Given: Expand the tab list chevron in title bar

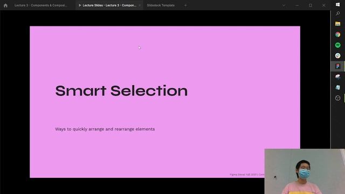Looking at the screenshot, I should (284, 5).
